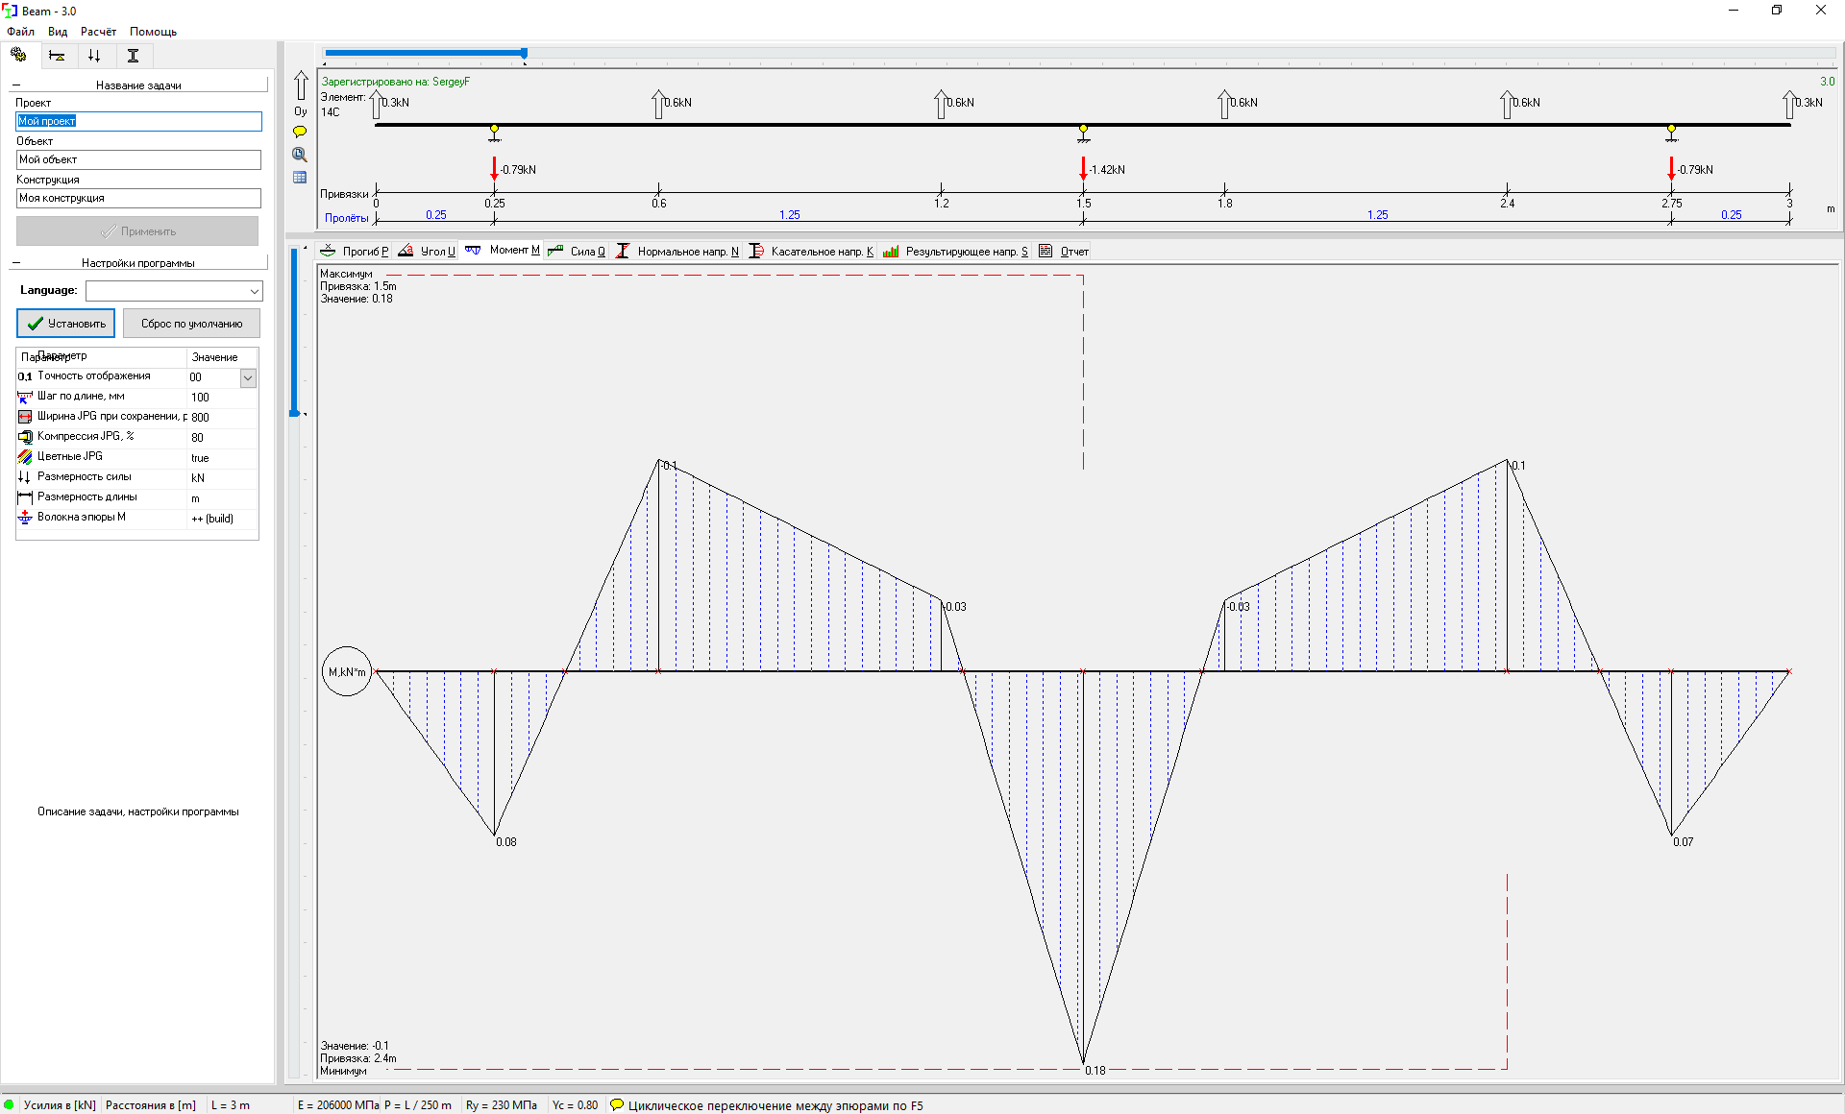Select the Момент M tab

coord(502,250)
